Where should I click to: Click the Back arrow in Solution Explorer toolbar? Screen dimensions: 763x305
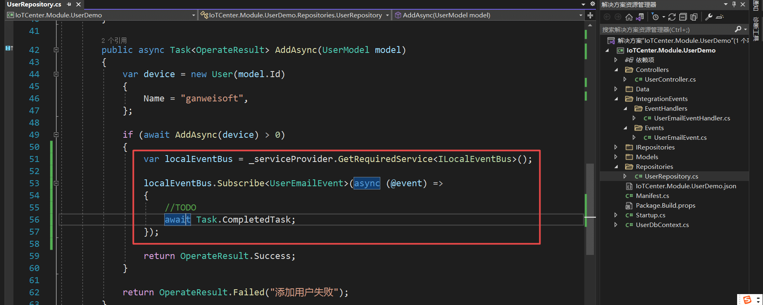(x=607, y=17)
